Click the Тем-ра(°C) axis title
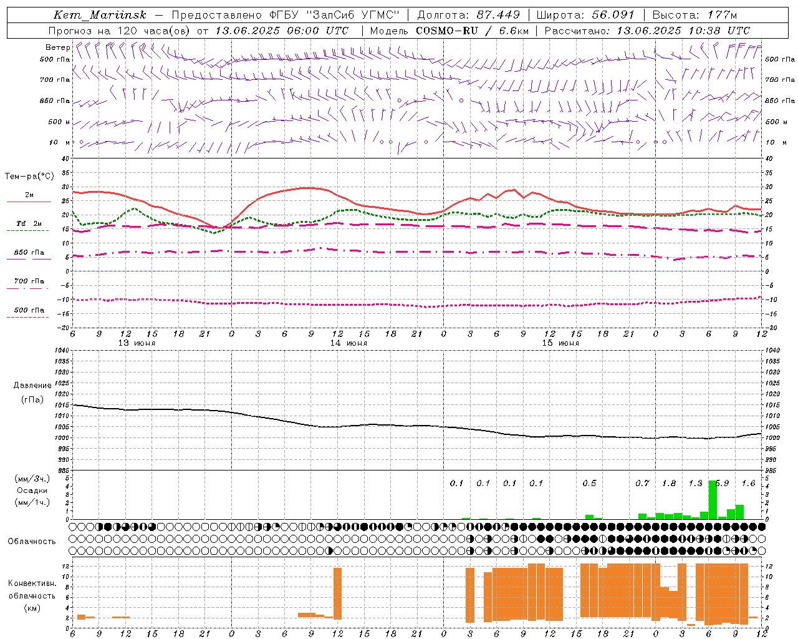 pyautogui.click(x=29, y=177)
